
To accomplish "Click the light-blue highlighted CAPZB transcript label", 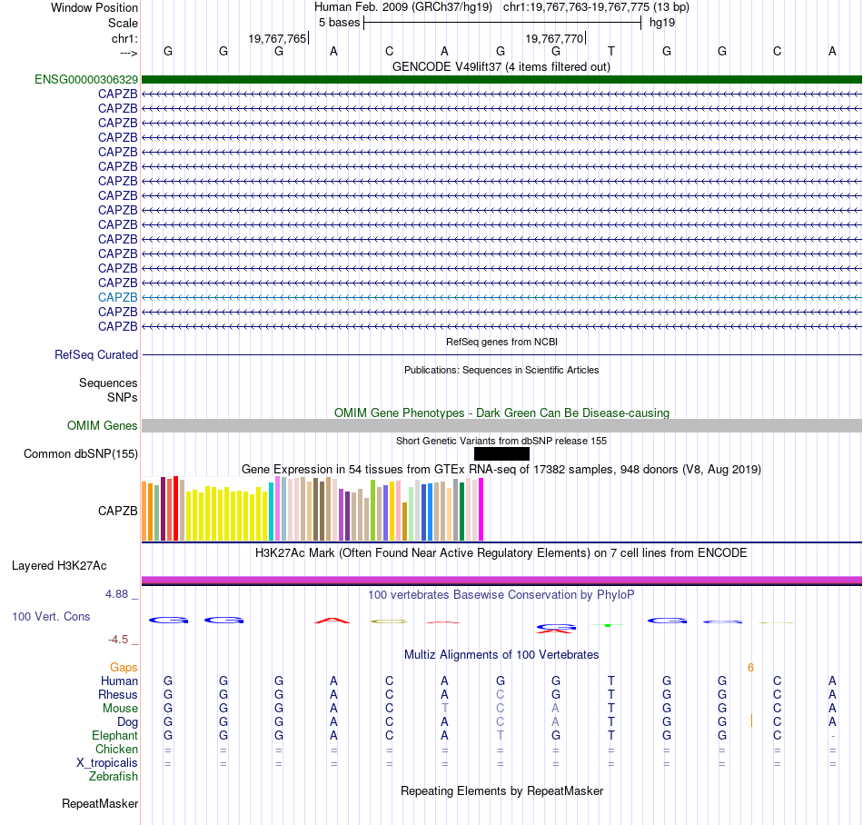I will (118, 298).
